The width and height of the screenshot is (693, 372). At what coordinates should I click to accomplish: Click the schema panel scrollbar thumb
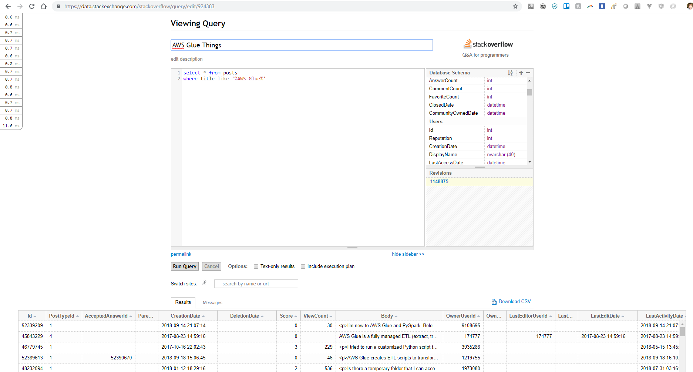[x=530, y=93]
